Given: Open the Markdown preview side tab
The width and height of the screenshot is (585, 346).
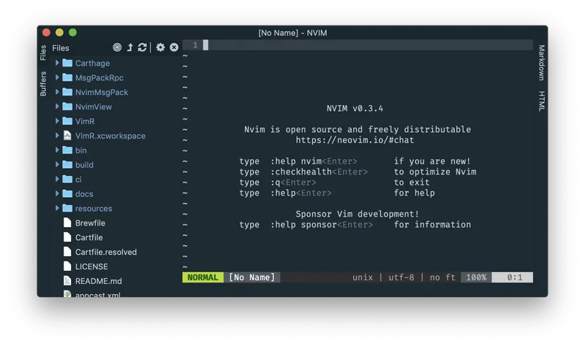Looking at the screenshot, I should point(541,63).
